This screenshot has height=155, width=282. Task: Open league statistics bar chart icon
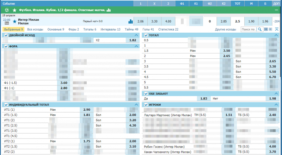click(109, 11)
